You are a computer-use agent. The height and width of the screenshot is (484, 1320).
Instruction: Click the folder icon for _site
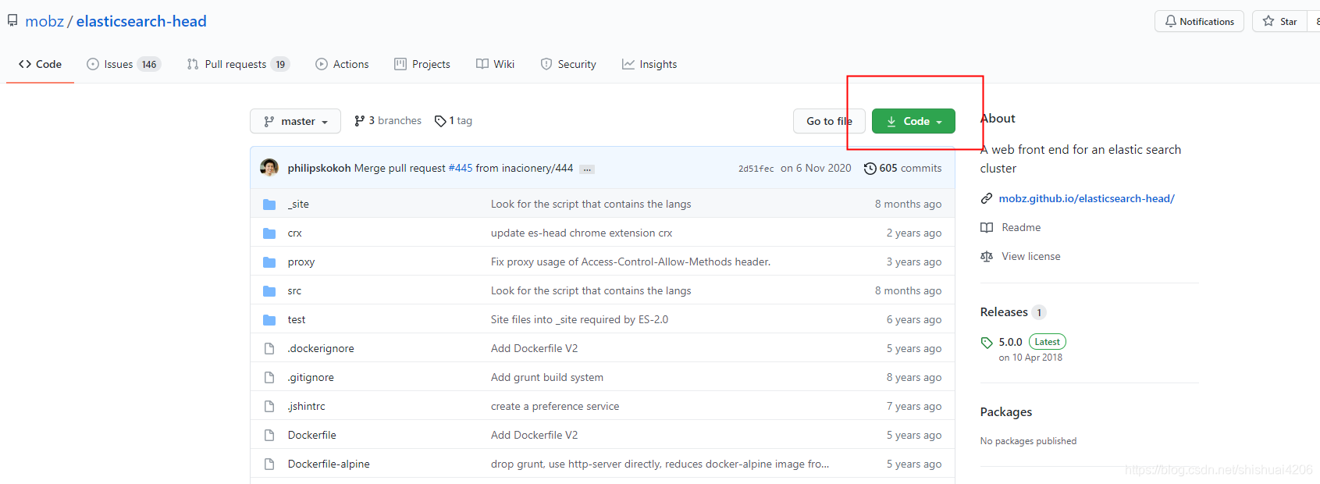pyautogui.click(x=269, y=205)
